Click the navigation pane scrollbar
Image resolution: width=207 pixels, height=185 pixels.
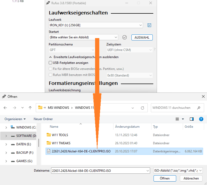click(39, 143)
